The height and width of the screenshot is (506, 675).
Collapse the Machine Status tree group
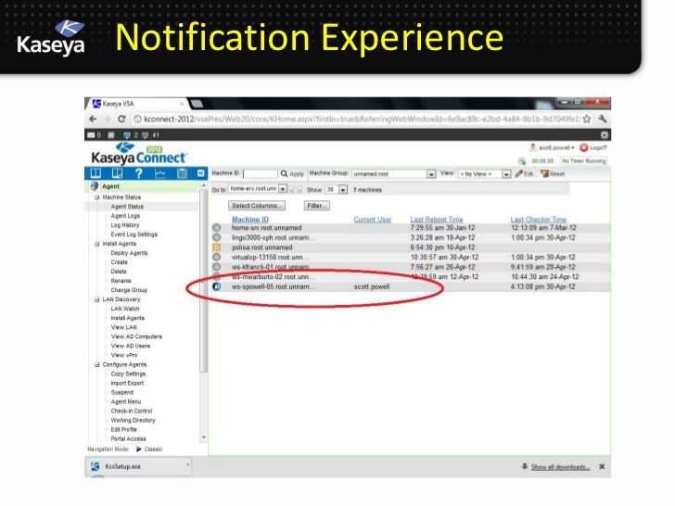click(96, 197)
